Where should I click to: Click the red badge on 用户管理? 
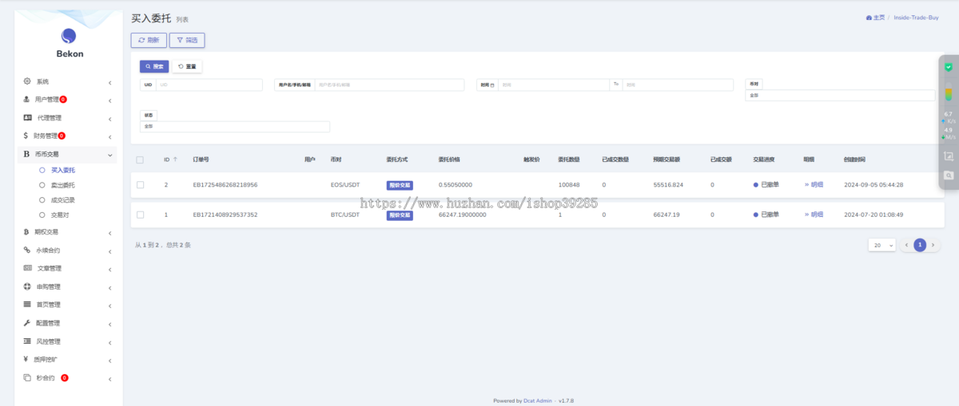[x=63, y=100]
